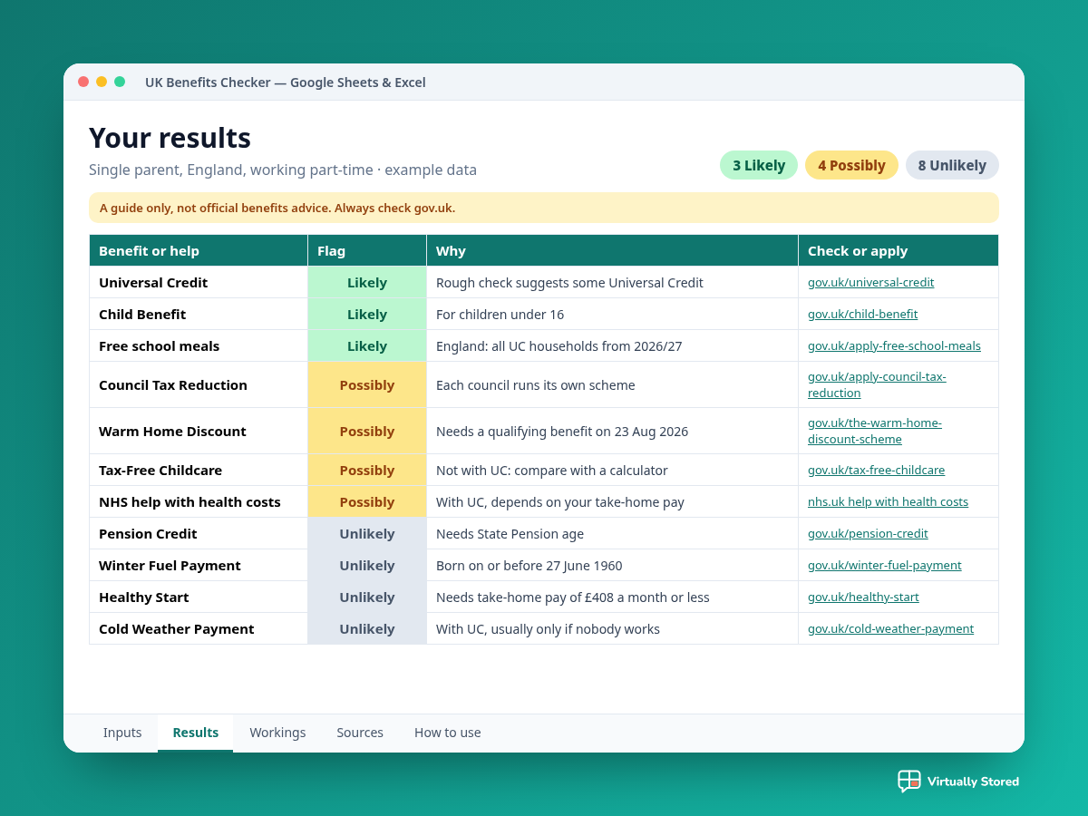
Task: Open gov.uk/winter-fuel-payment link
Action: tap(884, 565)
